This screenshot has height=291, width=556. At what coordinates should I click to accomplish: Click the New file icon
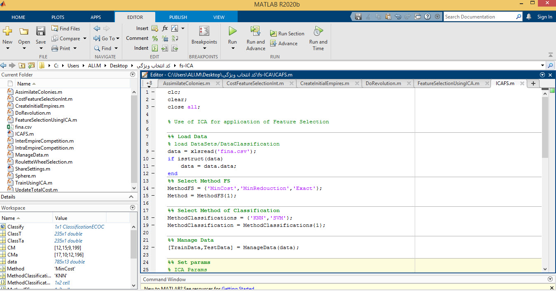[7, 31]
